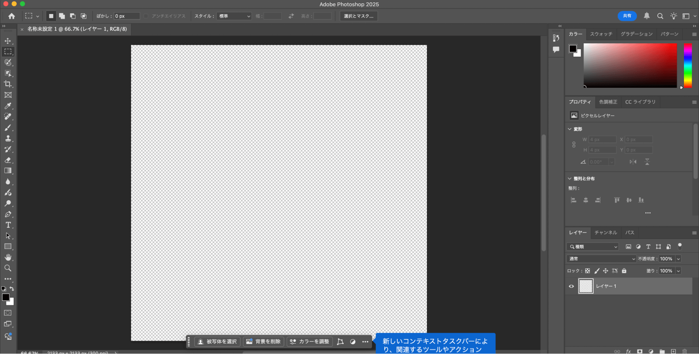Viewport: 699px width, 354px height.
Task: Open the layer filter 種類 dropdown
Action: tap(593, 247)
